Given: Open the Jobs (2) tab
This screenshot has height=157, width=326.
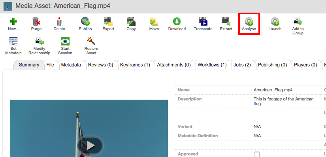Looking at the screenshot, I should 242,65.
